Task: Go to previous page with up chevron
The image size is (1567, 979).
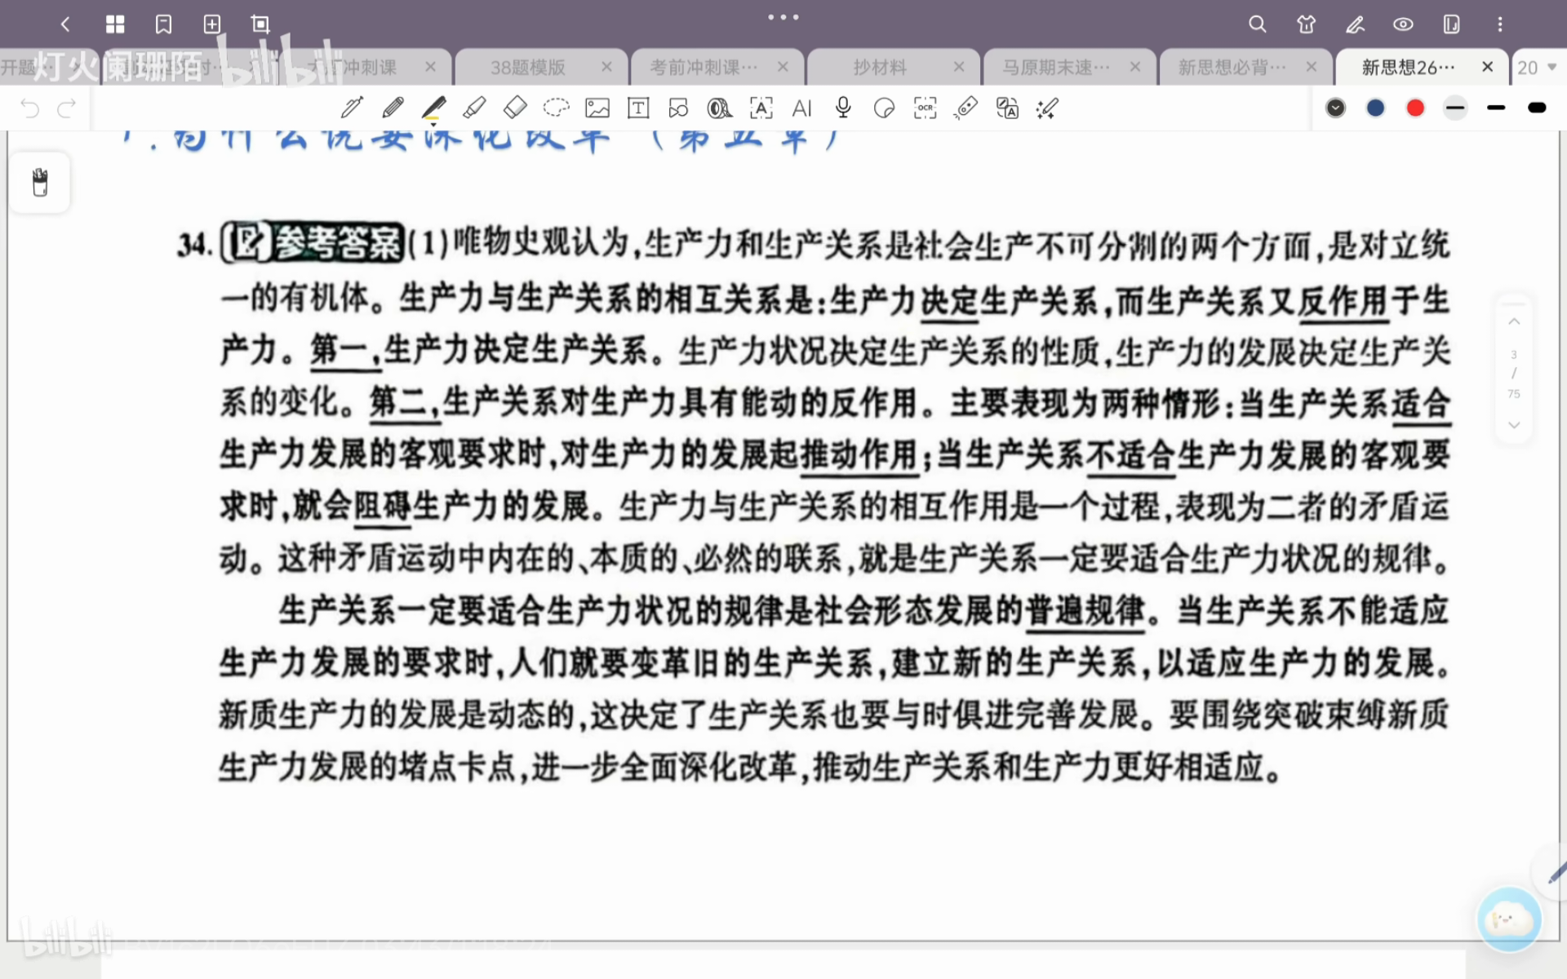Action: (1514, 321)
